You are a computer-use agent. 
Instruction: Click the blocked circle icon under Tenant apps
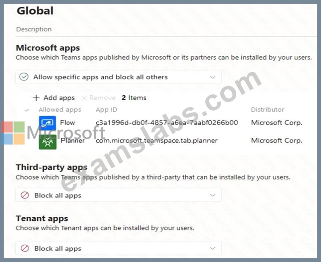(x=25, y=248)
